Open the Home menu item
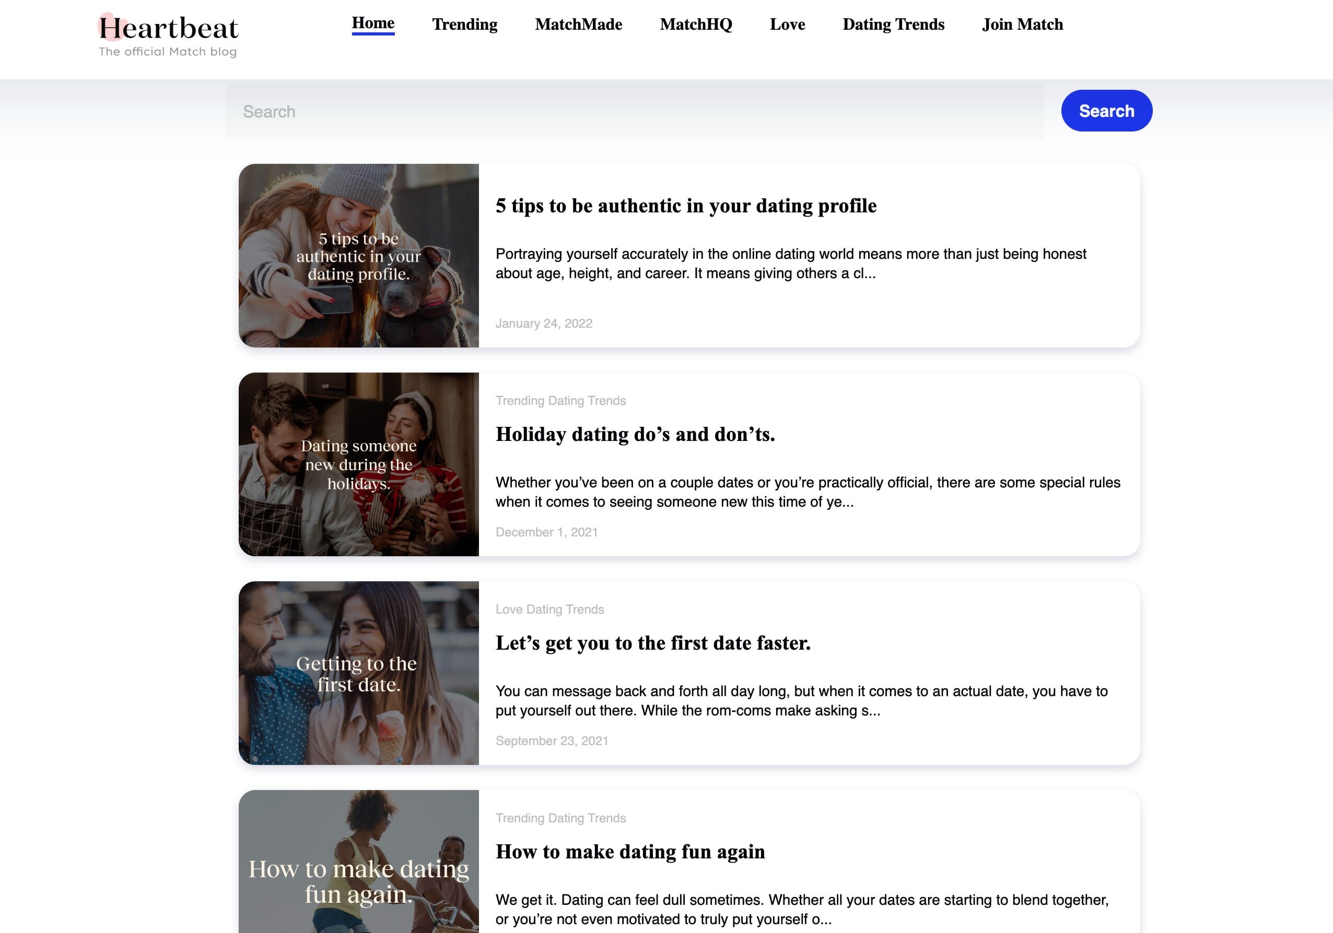This screenshot has width=1333, height=933. pyautogui.click(x=373, y=24)
